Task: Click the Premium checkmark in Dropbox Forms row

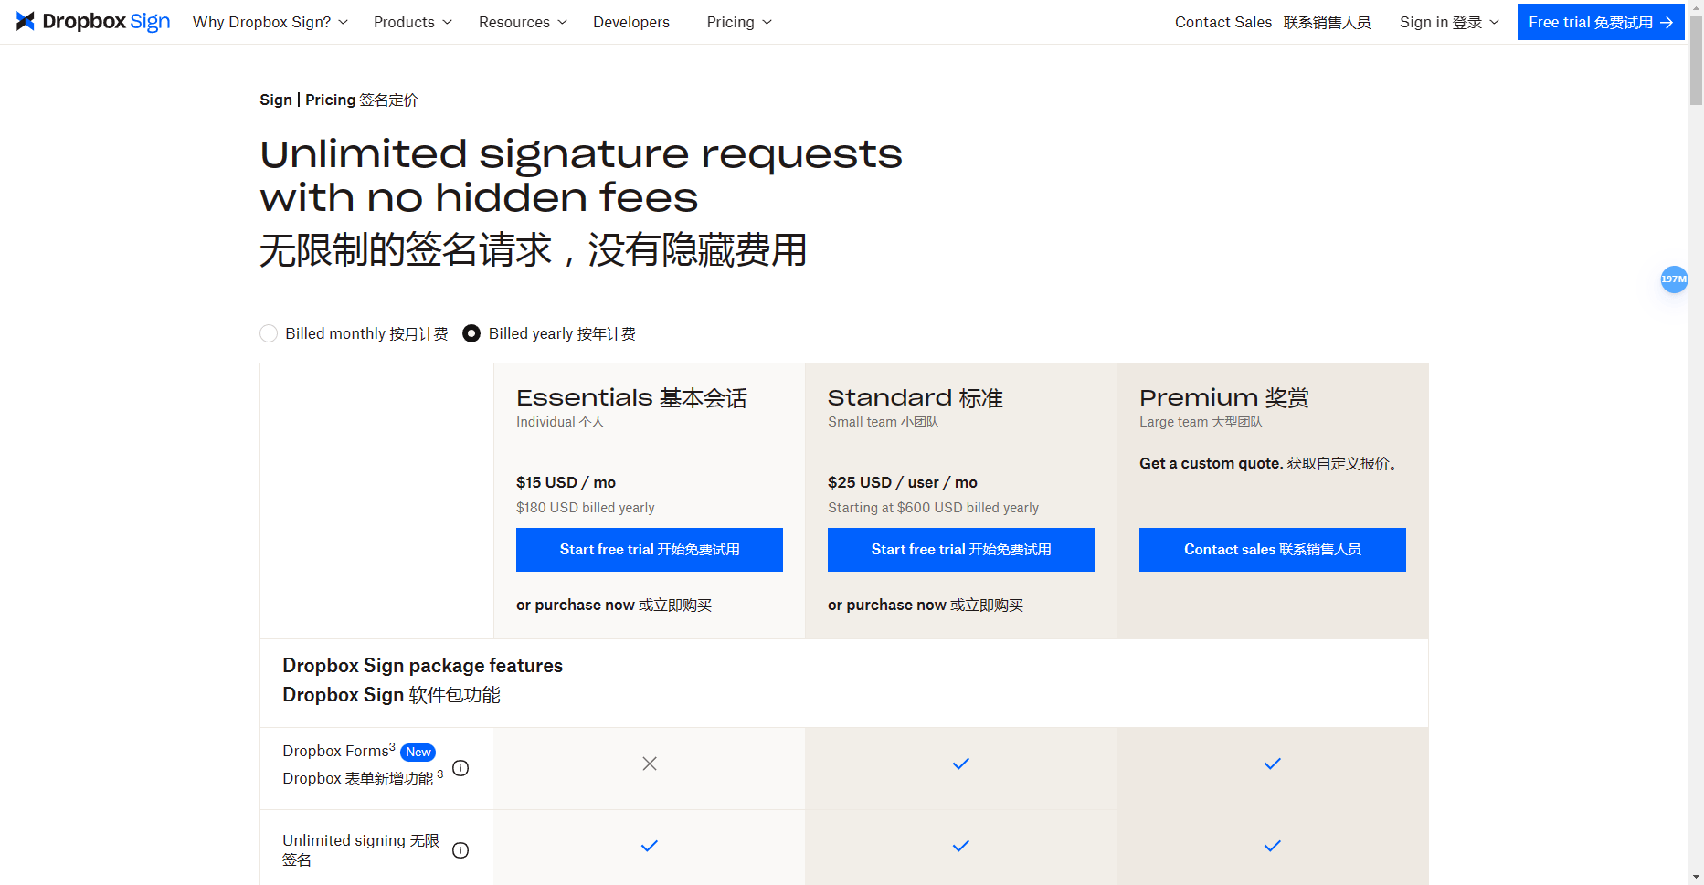Action: pos(1272,764)
